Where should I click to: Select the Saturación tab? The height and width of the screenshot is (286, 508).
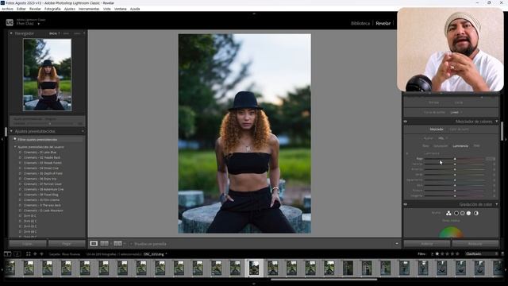[x=441, y=146]
